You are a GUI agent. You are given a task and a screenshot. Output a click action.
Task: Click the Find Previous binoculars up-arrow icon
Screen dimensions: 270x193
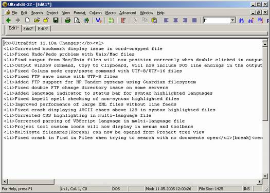251,21
